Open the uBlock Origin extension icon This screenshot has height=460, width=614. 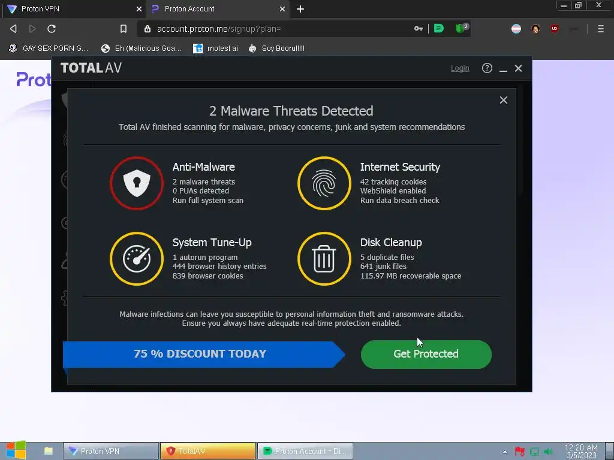554,29
